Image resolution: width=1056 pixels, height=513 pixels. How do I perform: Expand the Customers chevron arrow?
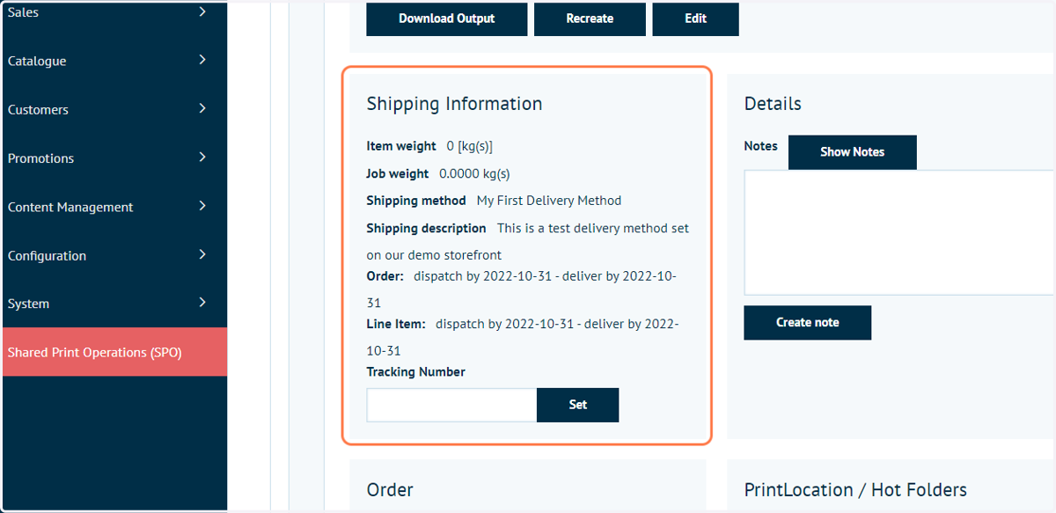point(202,108)
